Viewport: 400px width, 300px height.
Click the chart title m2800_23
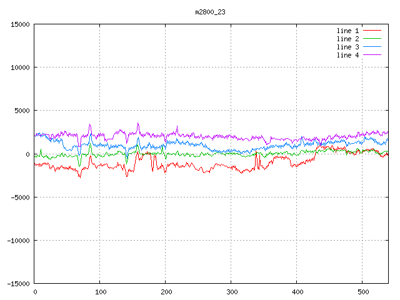point(210,12)
